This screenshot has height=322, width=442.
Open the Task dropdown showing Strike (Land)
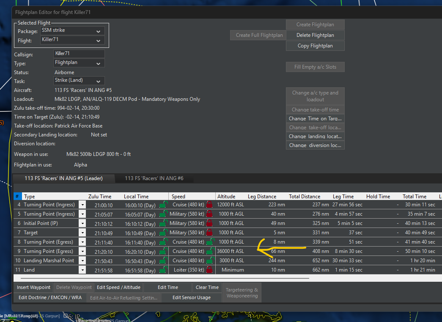coord(79,80)
